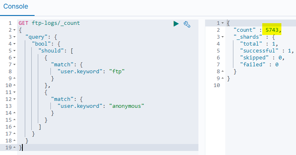Open the wrench options menu icon
Screen dimensions: 296x155
[x=187, y=24]
